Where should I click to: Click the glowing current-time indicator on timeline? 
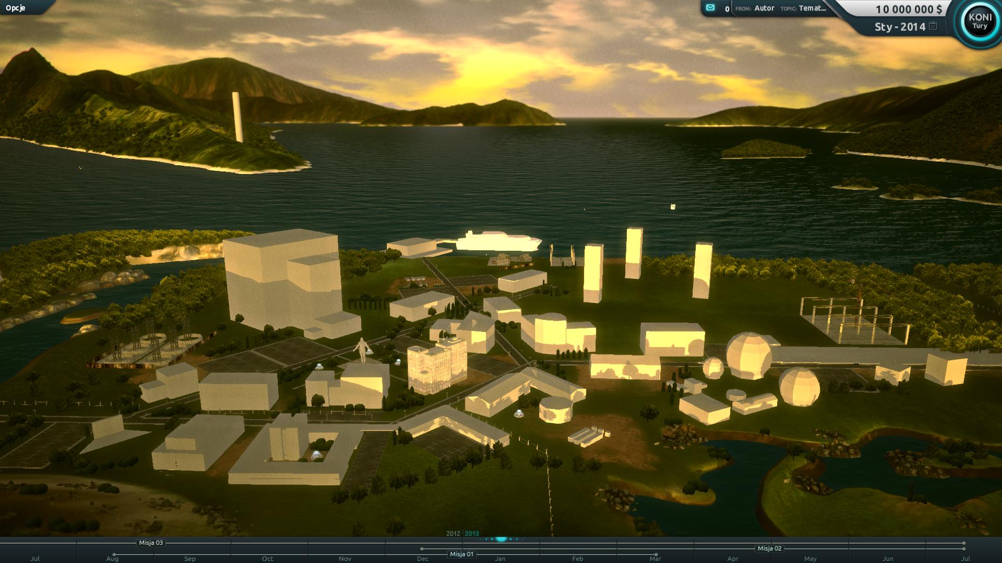pos(501,538)
